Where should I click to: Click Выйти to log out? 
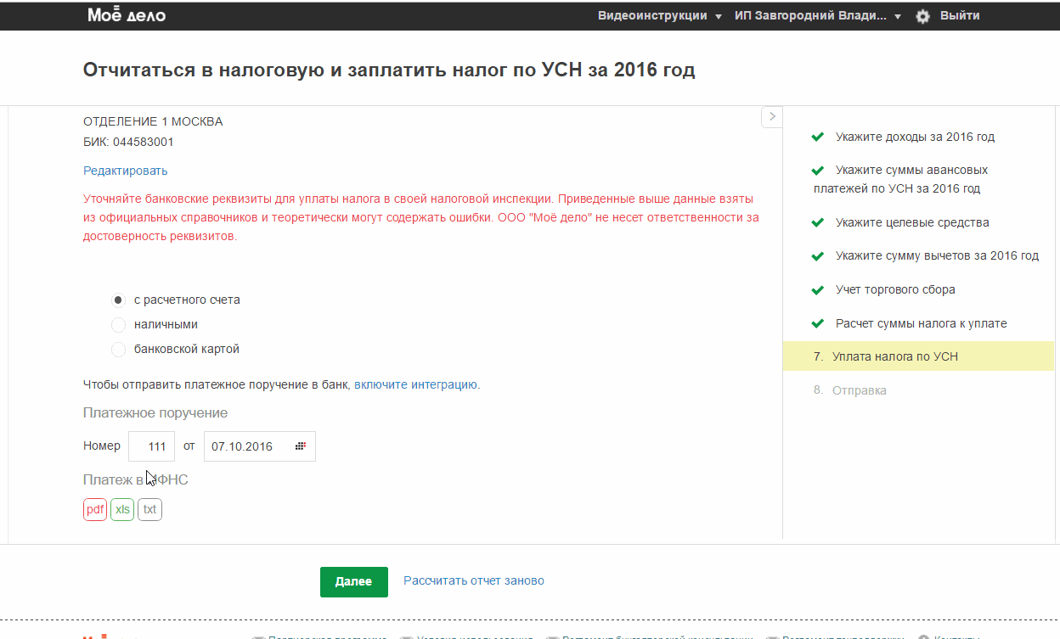960,16
